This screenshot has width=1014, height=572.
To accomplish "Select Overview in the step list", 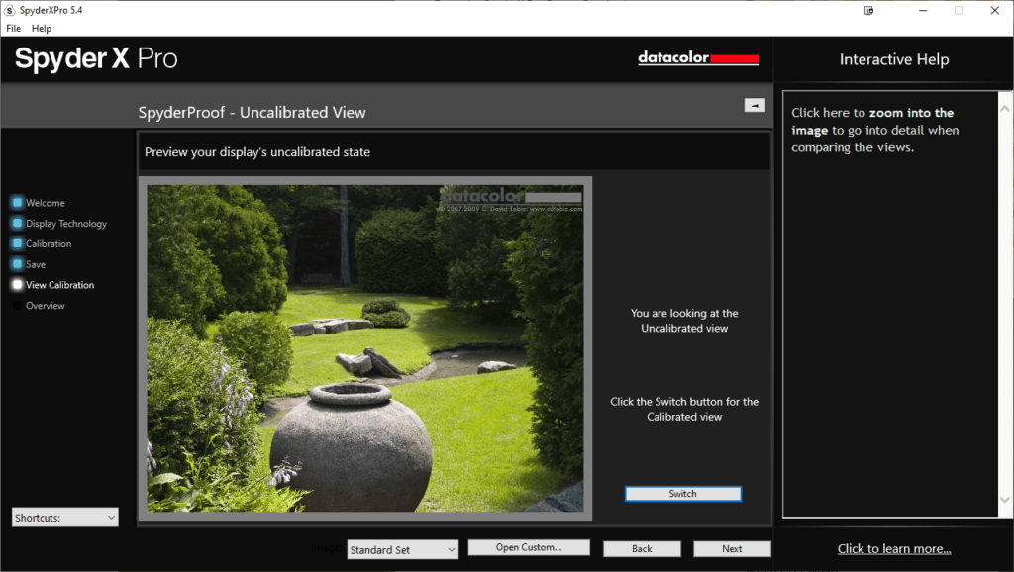I will pyautogui.click(x=46, y=306).
